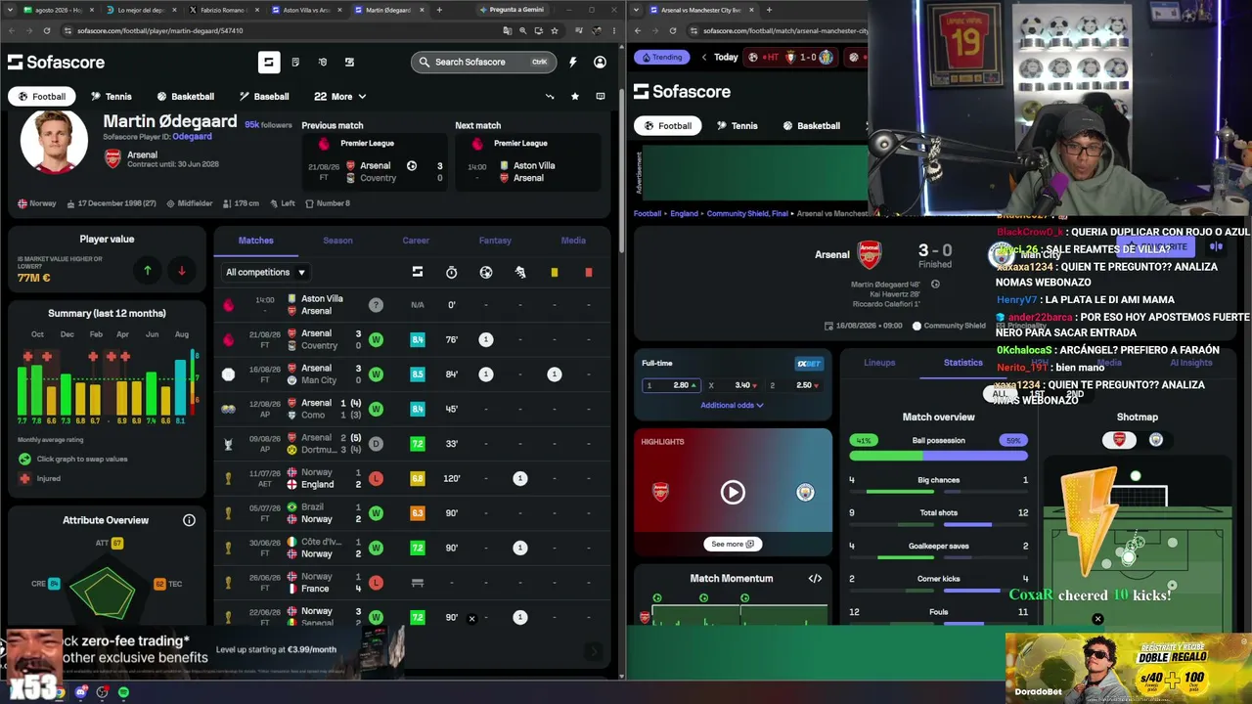This screenshot has height=704, width=1252.
Task: Click the goals football column icon
Action: 486,272
